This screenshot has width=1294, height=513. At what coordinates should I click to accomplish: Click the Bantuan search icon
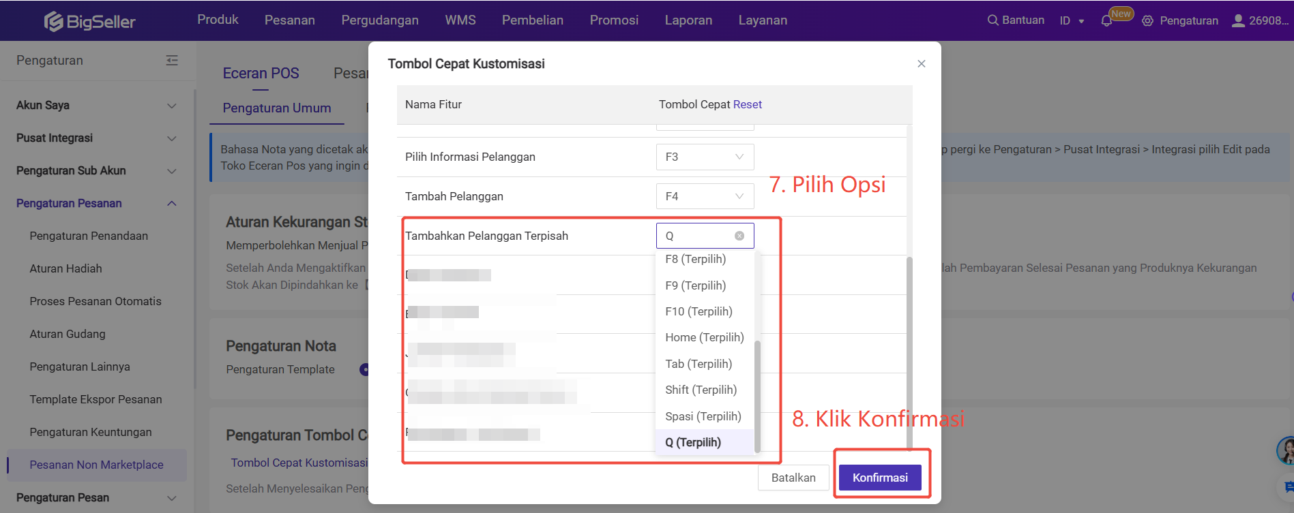point(992,20)
